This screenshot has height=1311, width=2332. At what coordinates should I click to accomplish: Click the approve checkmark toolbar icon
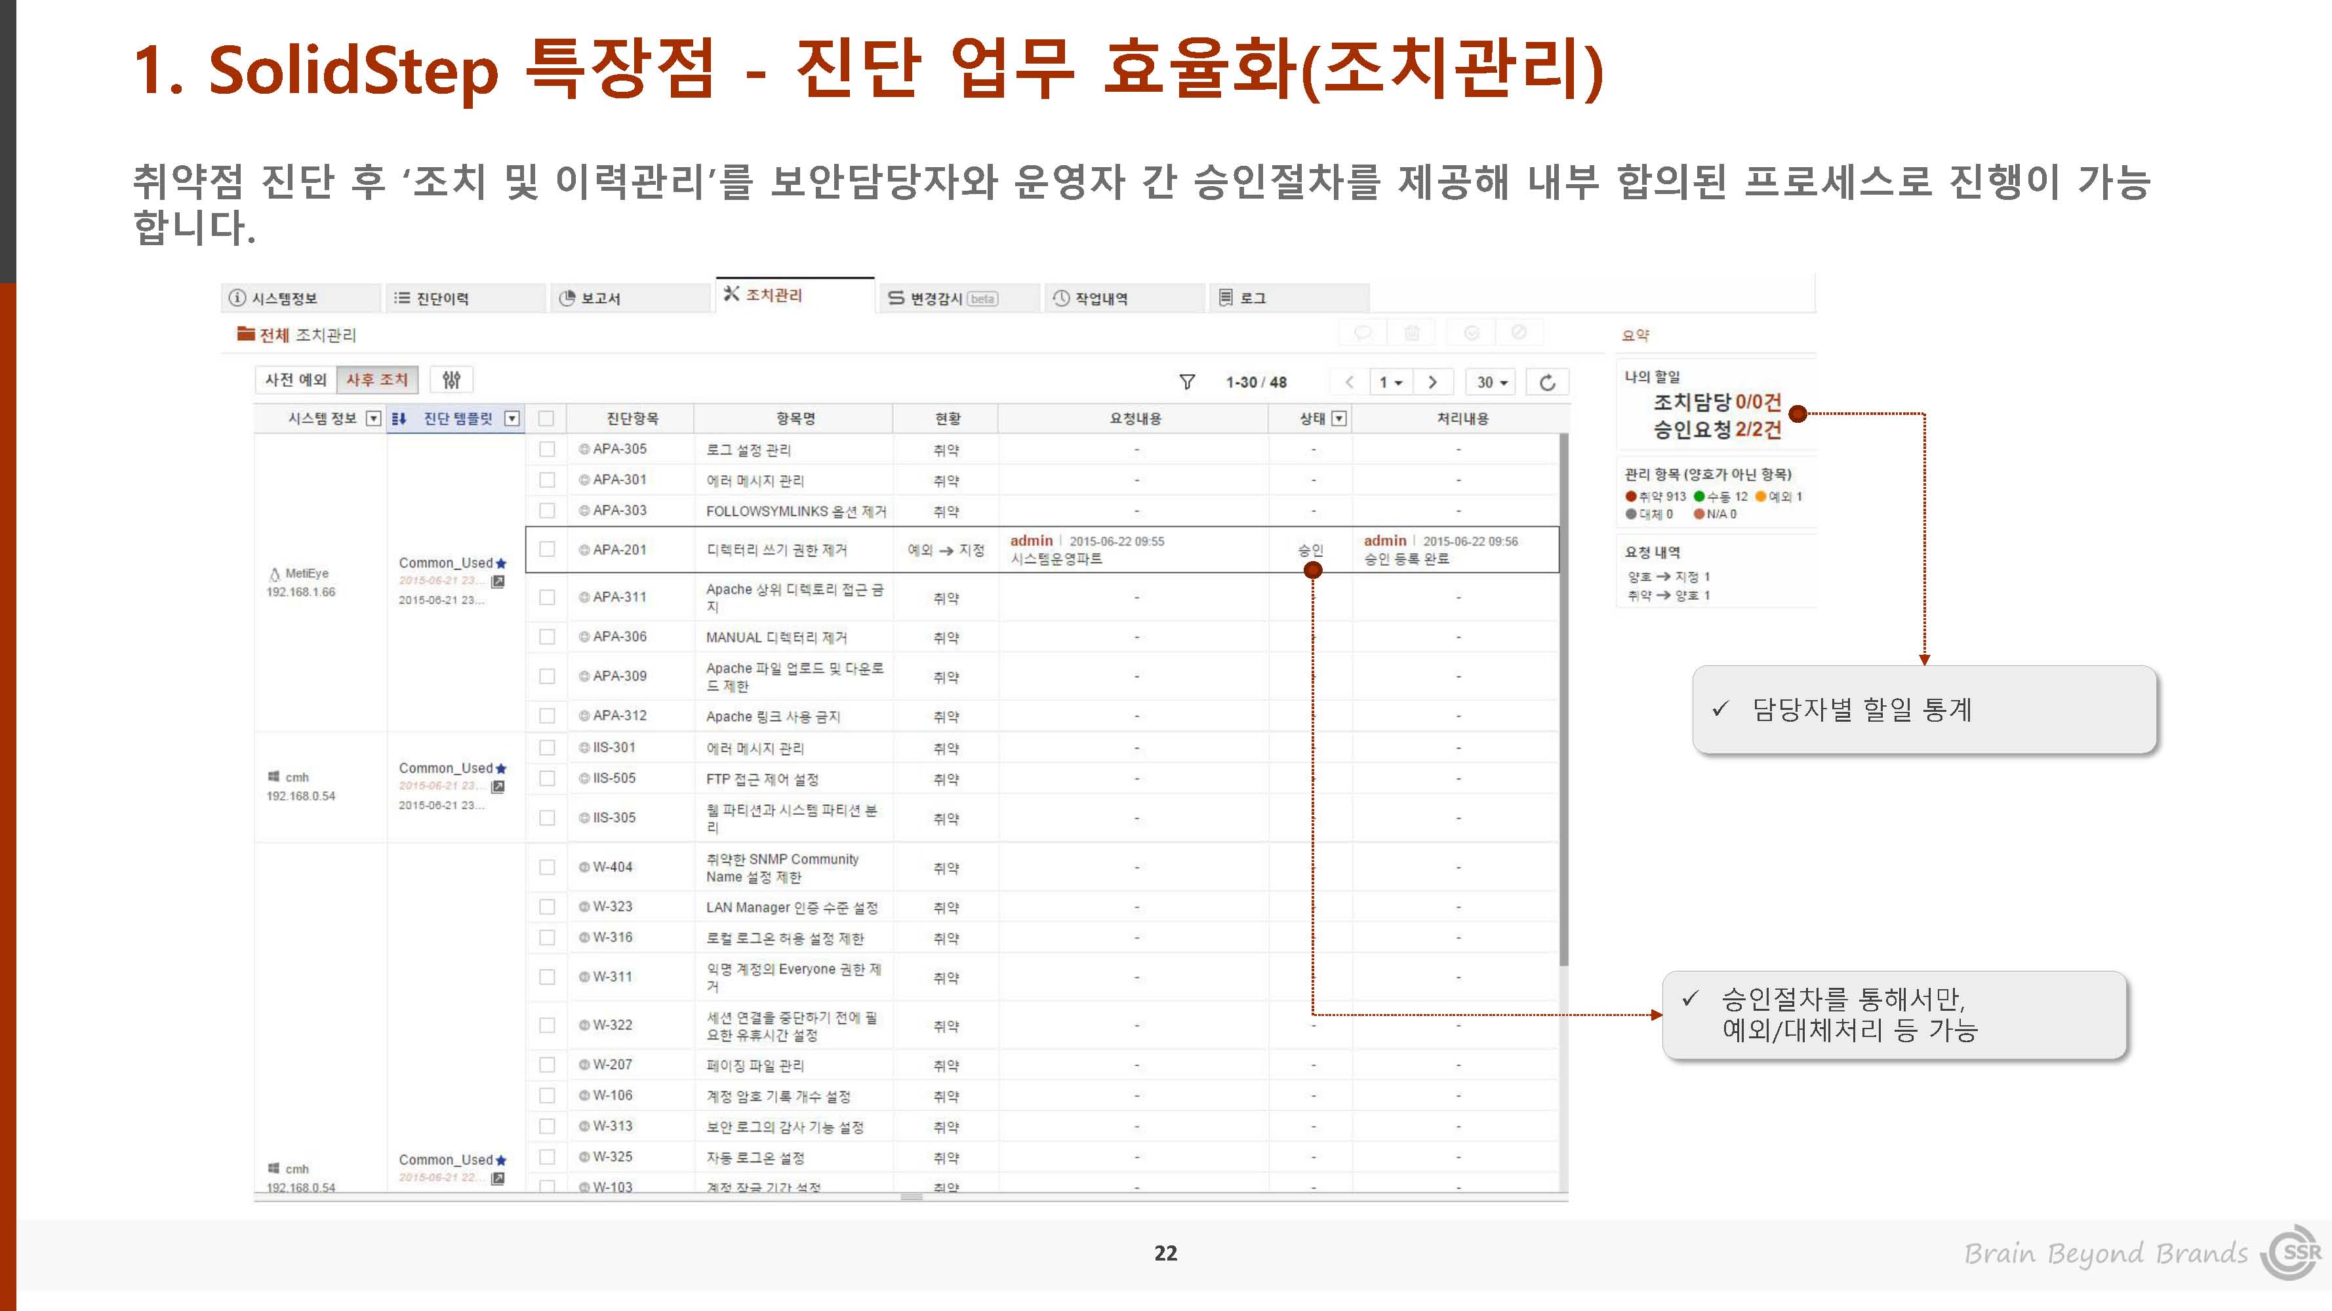(1471, 333)
